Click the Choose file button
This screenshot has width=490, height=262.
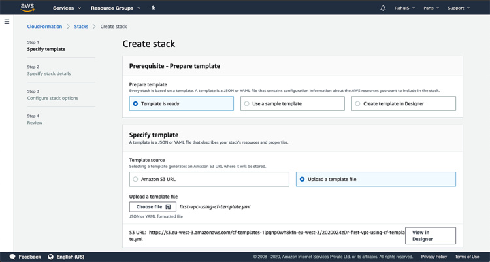tap(152, 206)
